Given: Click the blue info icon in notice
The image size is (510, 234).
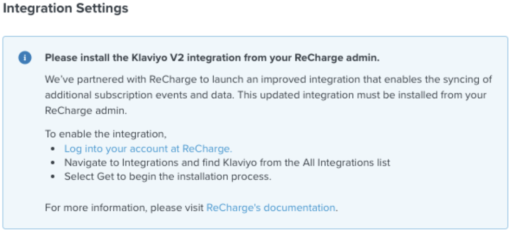Looking at the screenshot, I should tap(25, 58).
